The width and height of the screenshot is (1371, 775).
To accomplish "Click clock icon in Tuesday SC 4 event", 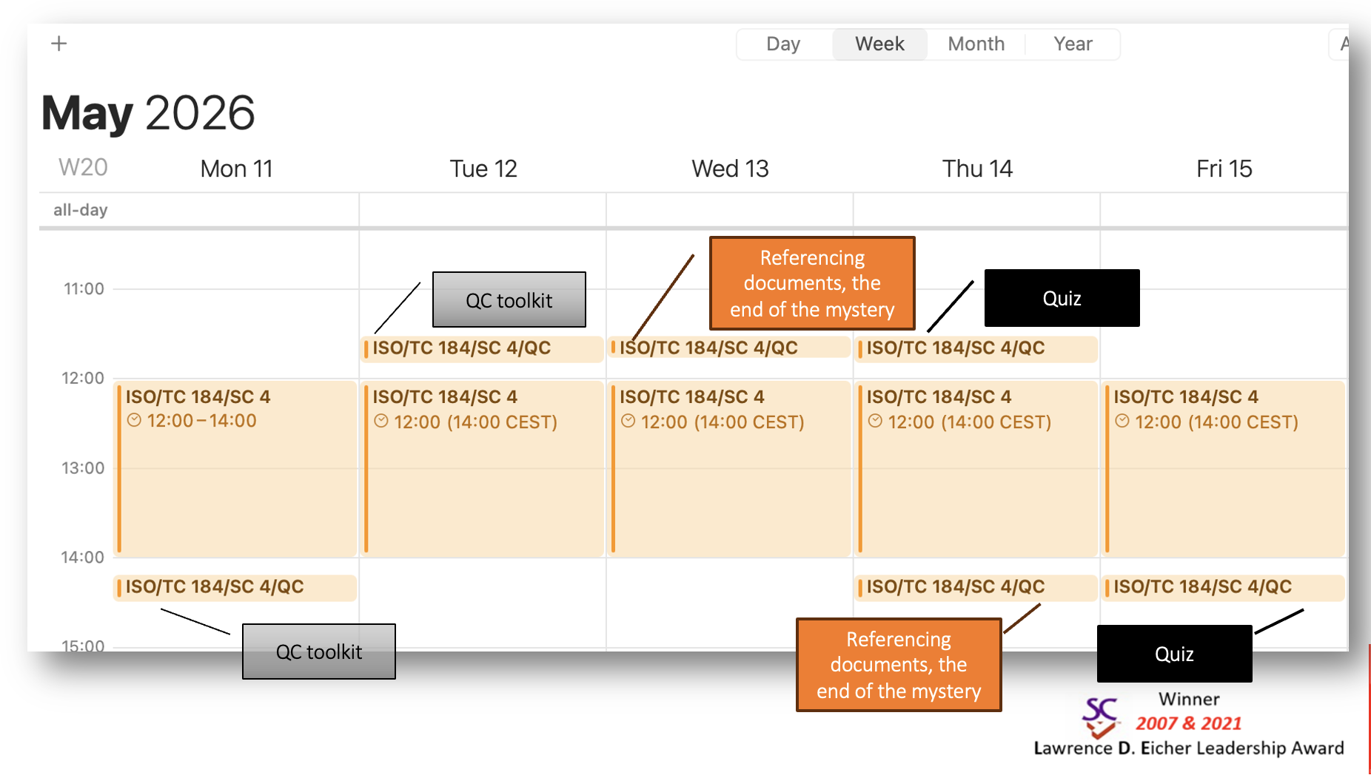I will (x=381, y=421).
